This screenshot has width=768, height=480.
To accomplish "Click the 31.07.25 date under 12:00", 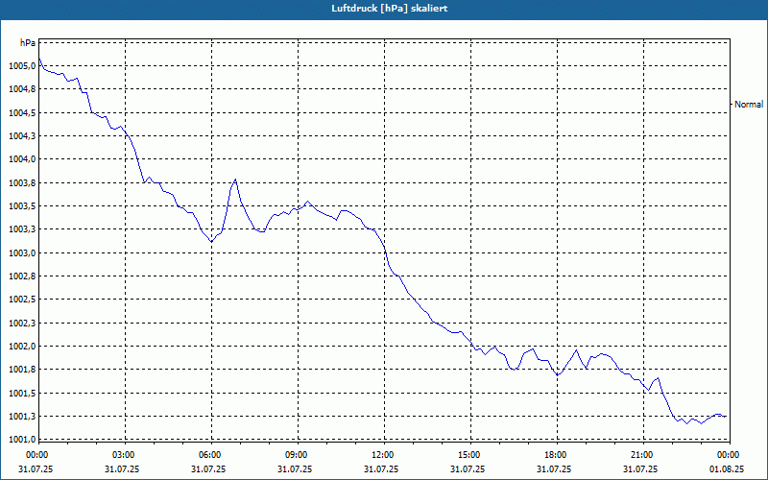I will [381, 468].
